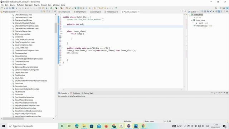
Task: Collapse Inner_class node in Outline
Action: [x=192, y=20]
